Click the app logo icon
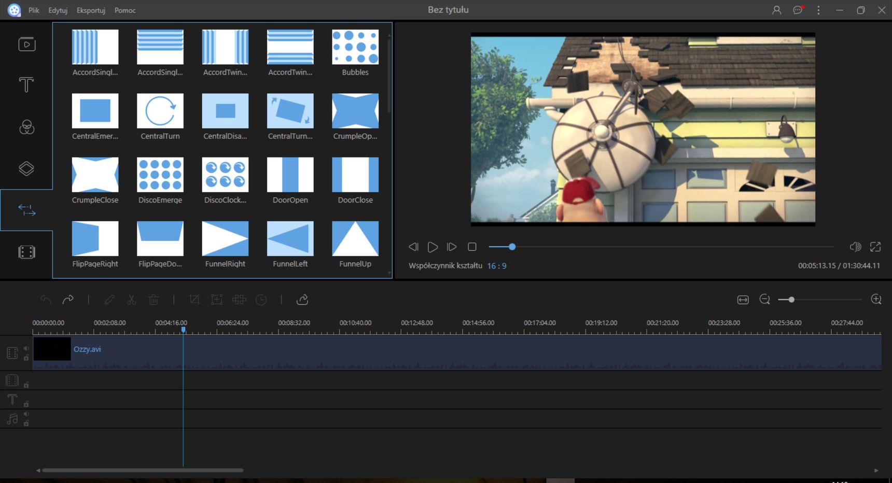Viewport: 892px width, 483px height. click(14, 10)
